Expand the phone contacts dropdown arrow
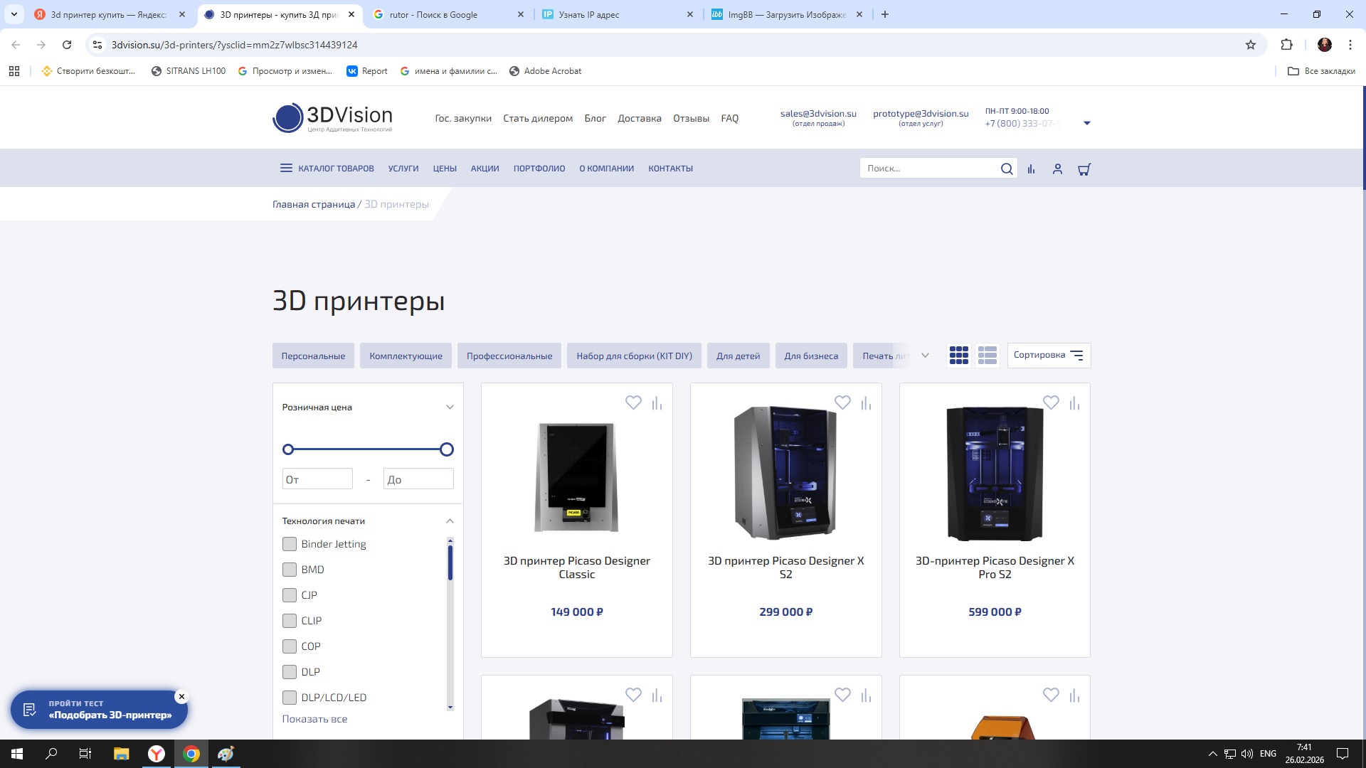Screen dimensions: 1366x768 pyautogui.click(x=1086, y=124)
